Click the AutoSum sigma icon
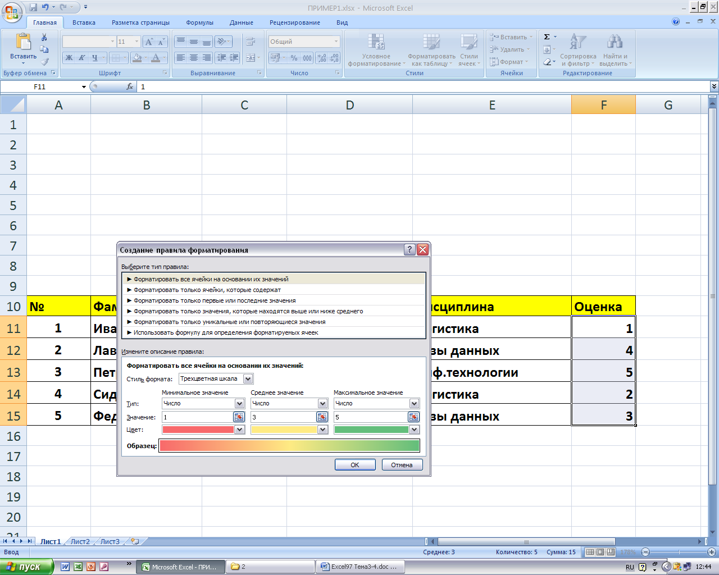The height and width of the screenshot is (575, 719). [547, 37]
